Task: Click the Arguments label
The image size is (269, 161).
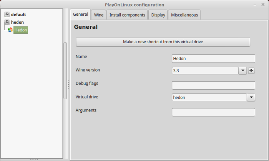Action: tap(86, 110)
